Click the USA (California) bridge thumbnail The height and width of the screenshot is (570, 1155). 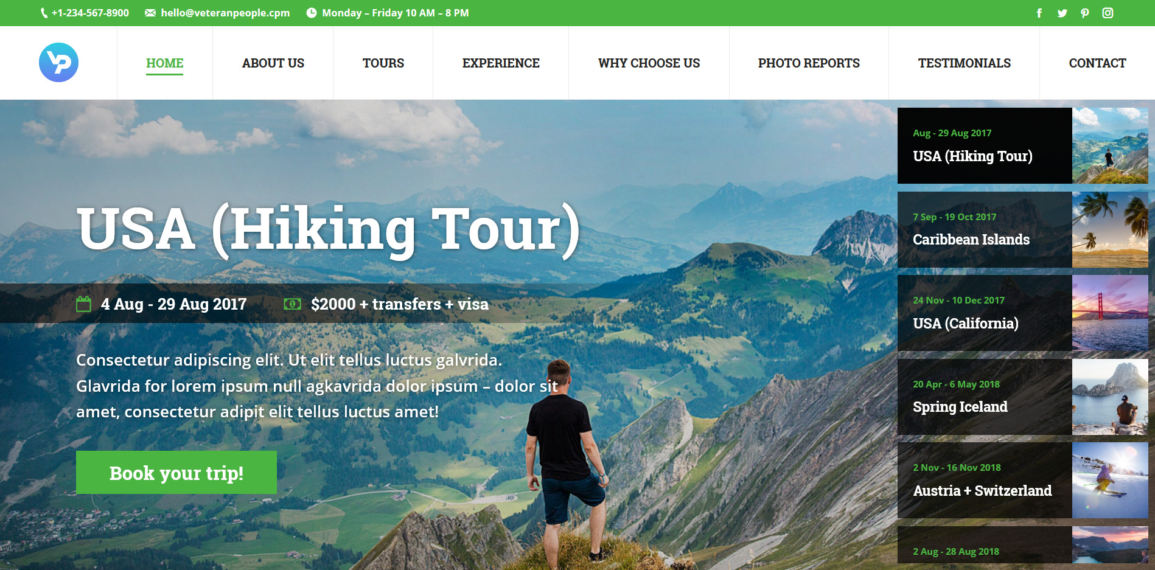[1110, 313]
